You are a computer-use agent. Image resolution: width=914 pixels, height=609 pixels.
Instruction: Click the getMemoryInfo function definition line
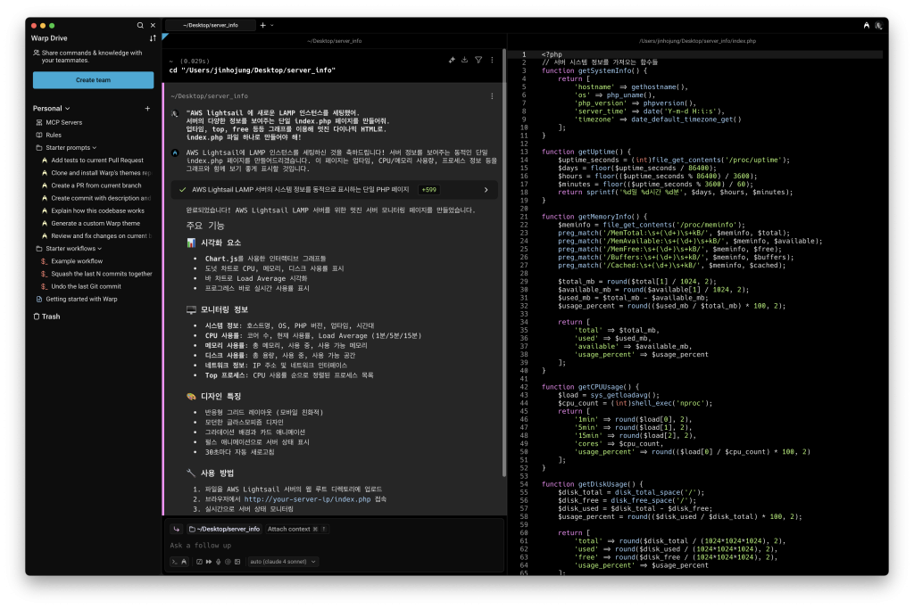[x=594, y=217]
